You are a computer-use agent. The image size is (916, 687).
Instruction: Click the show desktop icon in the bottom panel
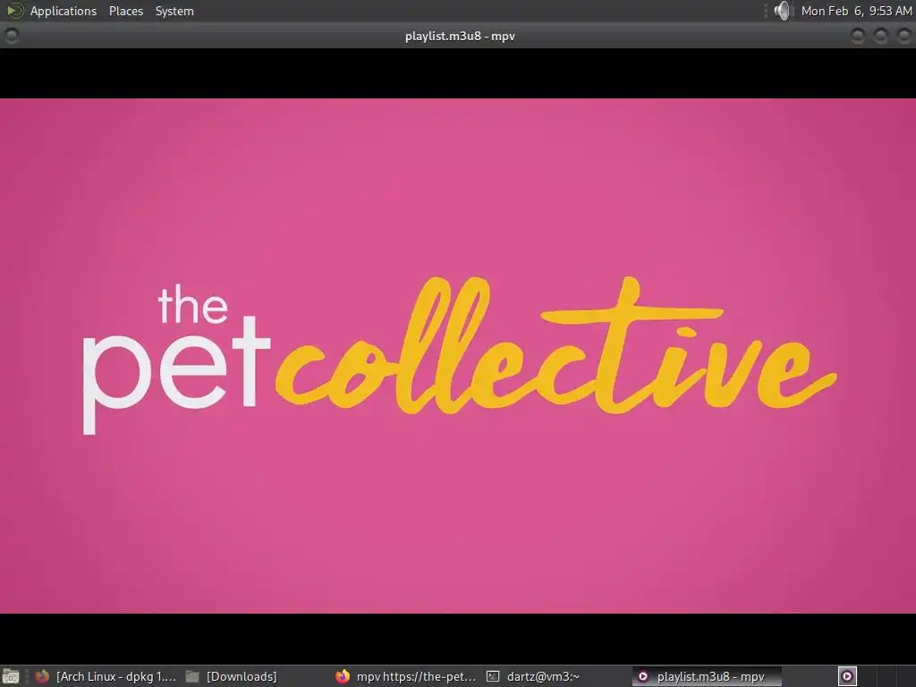tap(11, 676)
